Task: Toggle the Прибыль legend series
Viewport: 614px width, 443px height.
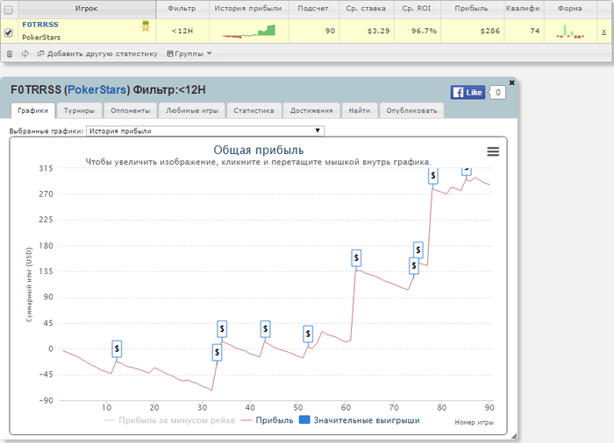Action: point(267,420)
